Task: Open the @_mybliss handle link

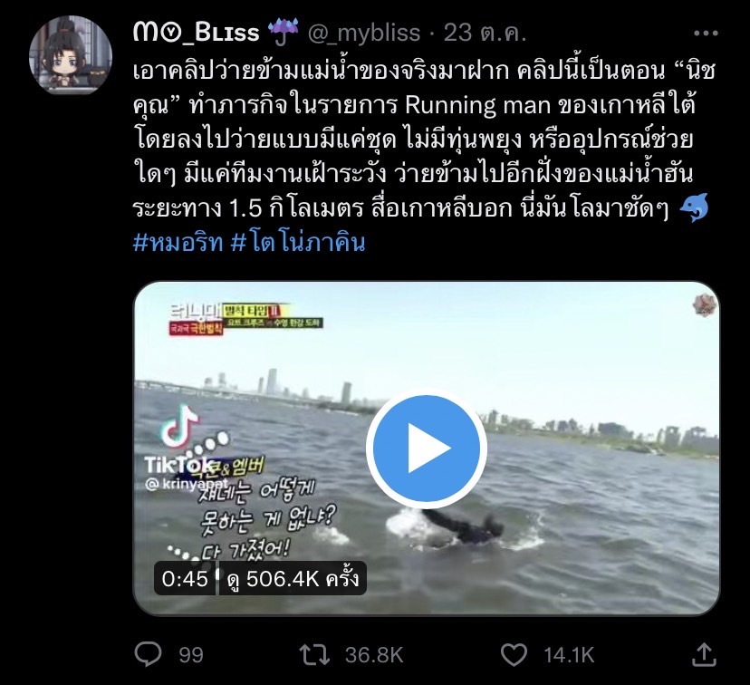Action: [363, 33]
